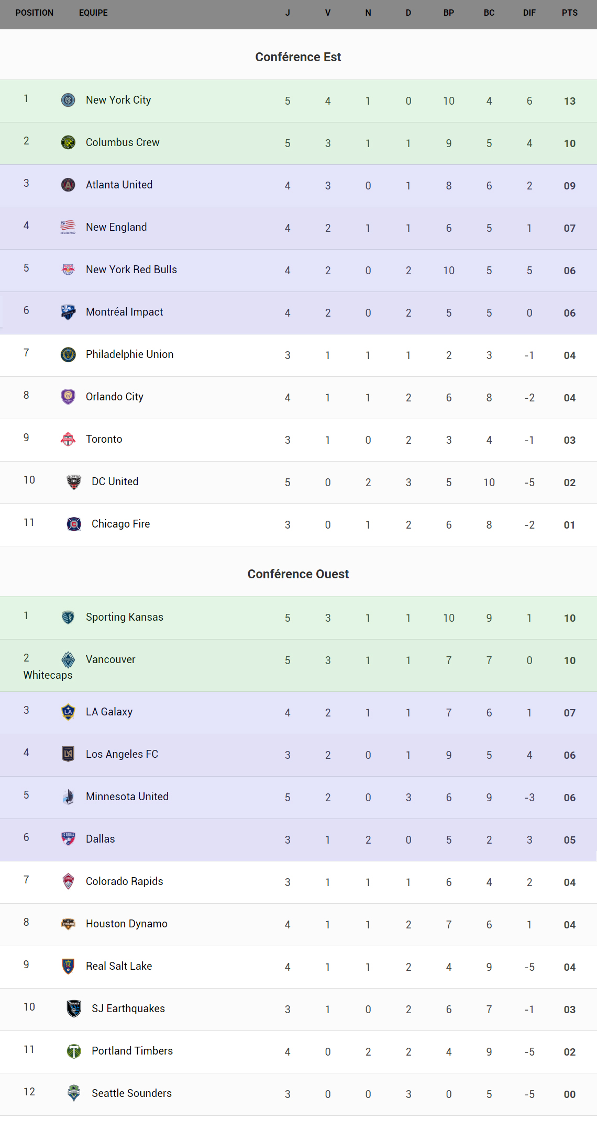Click the Orlando City purple crest

coord(68,397)
